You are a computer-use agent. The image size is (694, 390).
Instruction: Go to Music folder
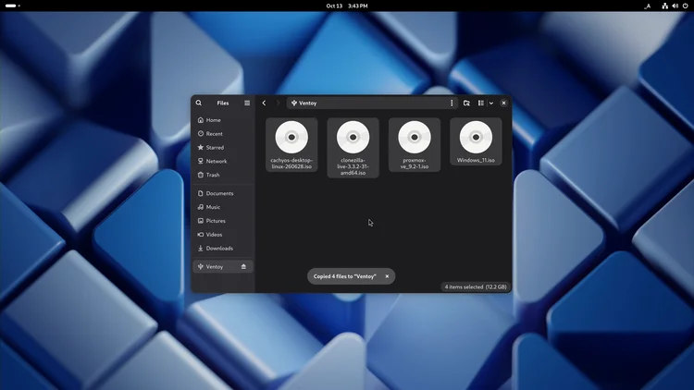(223, 207)
